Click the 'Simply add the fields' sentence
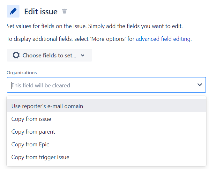 tap(135, 26)
